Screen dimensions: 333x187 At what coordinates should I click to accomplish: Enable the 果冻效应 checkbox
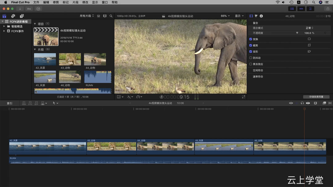click(x=251, y=64)
